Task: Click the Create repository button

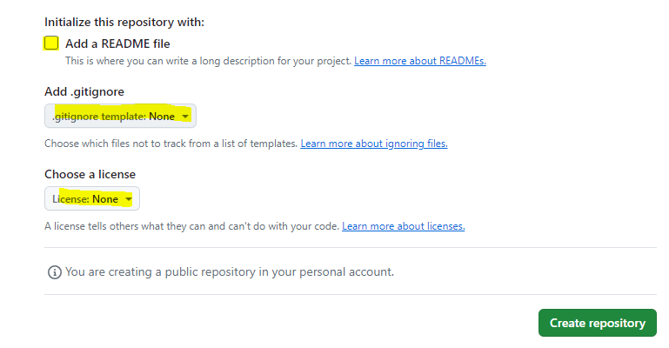Action: [598, 323]
